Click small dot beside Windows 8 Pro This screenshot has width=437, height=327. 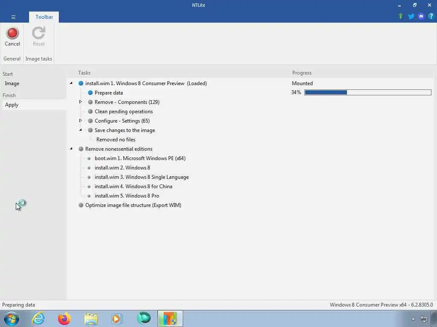89,196
